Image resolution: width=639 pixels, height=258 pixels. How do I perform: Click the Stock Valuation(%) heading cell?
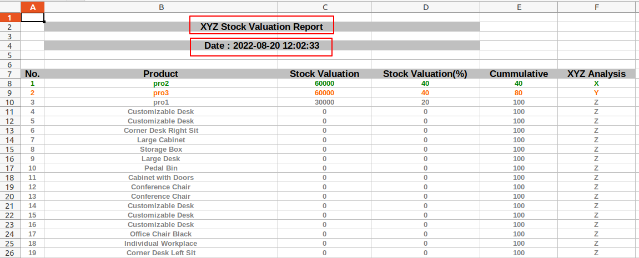pos(425,74)
